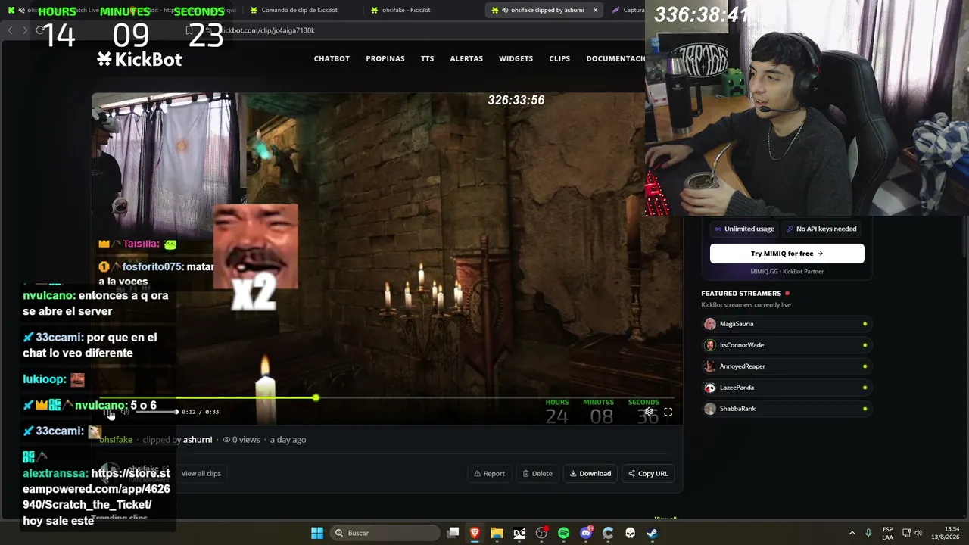Image resolution: width=969 pixels, height=545 pixels.
Task: Open the network tray icon
Action: [x=906, y=533]
